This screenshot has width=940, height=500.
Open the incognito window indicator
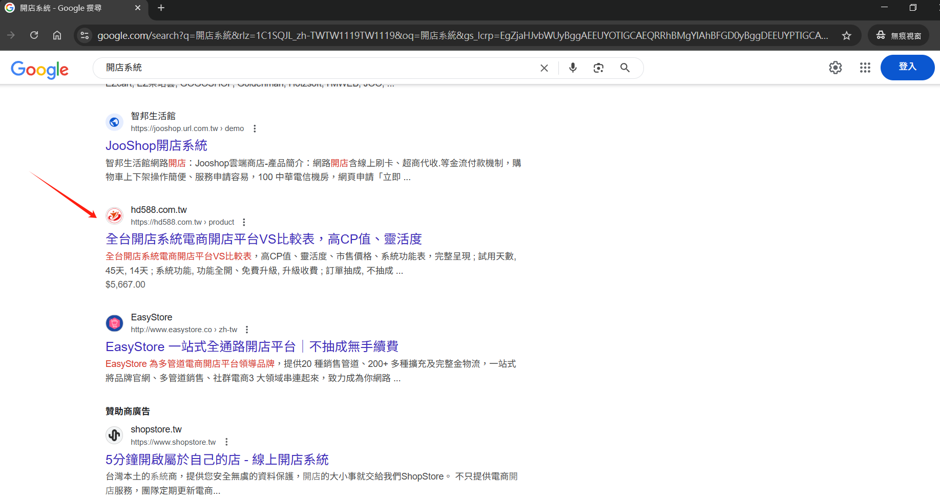[x=899, y=35]
